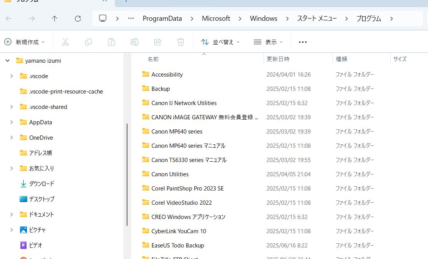Image resolution: width=428 pixels, height=259 pixels.
Task: Select .vscode-print-resource-cache in tree
Action: point(66,92)
